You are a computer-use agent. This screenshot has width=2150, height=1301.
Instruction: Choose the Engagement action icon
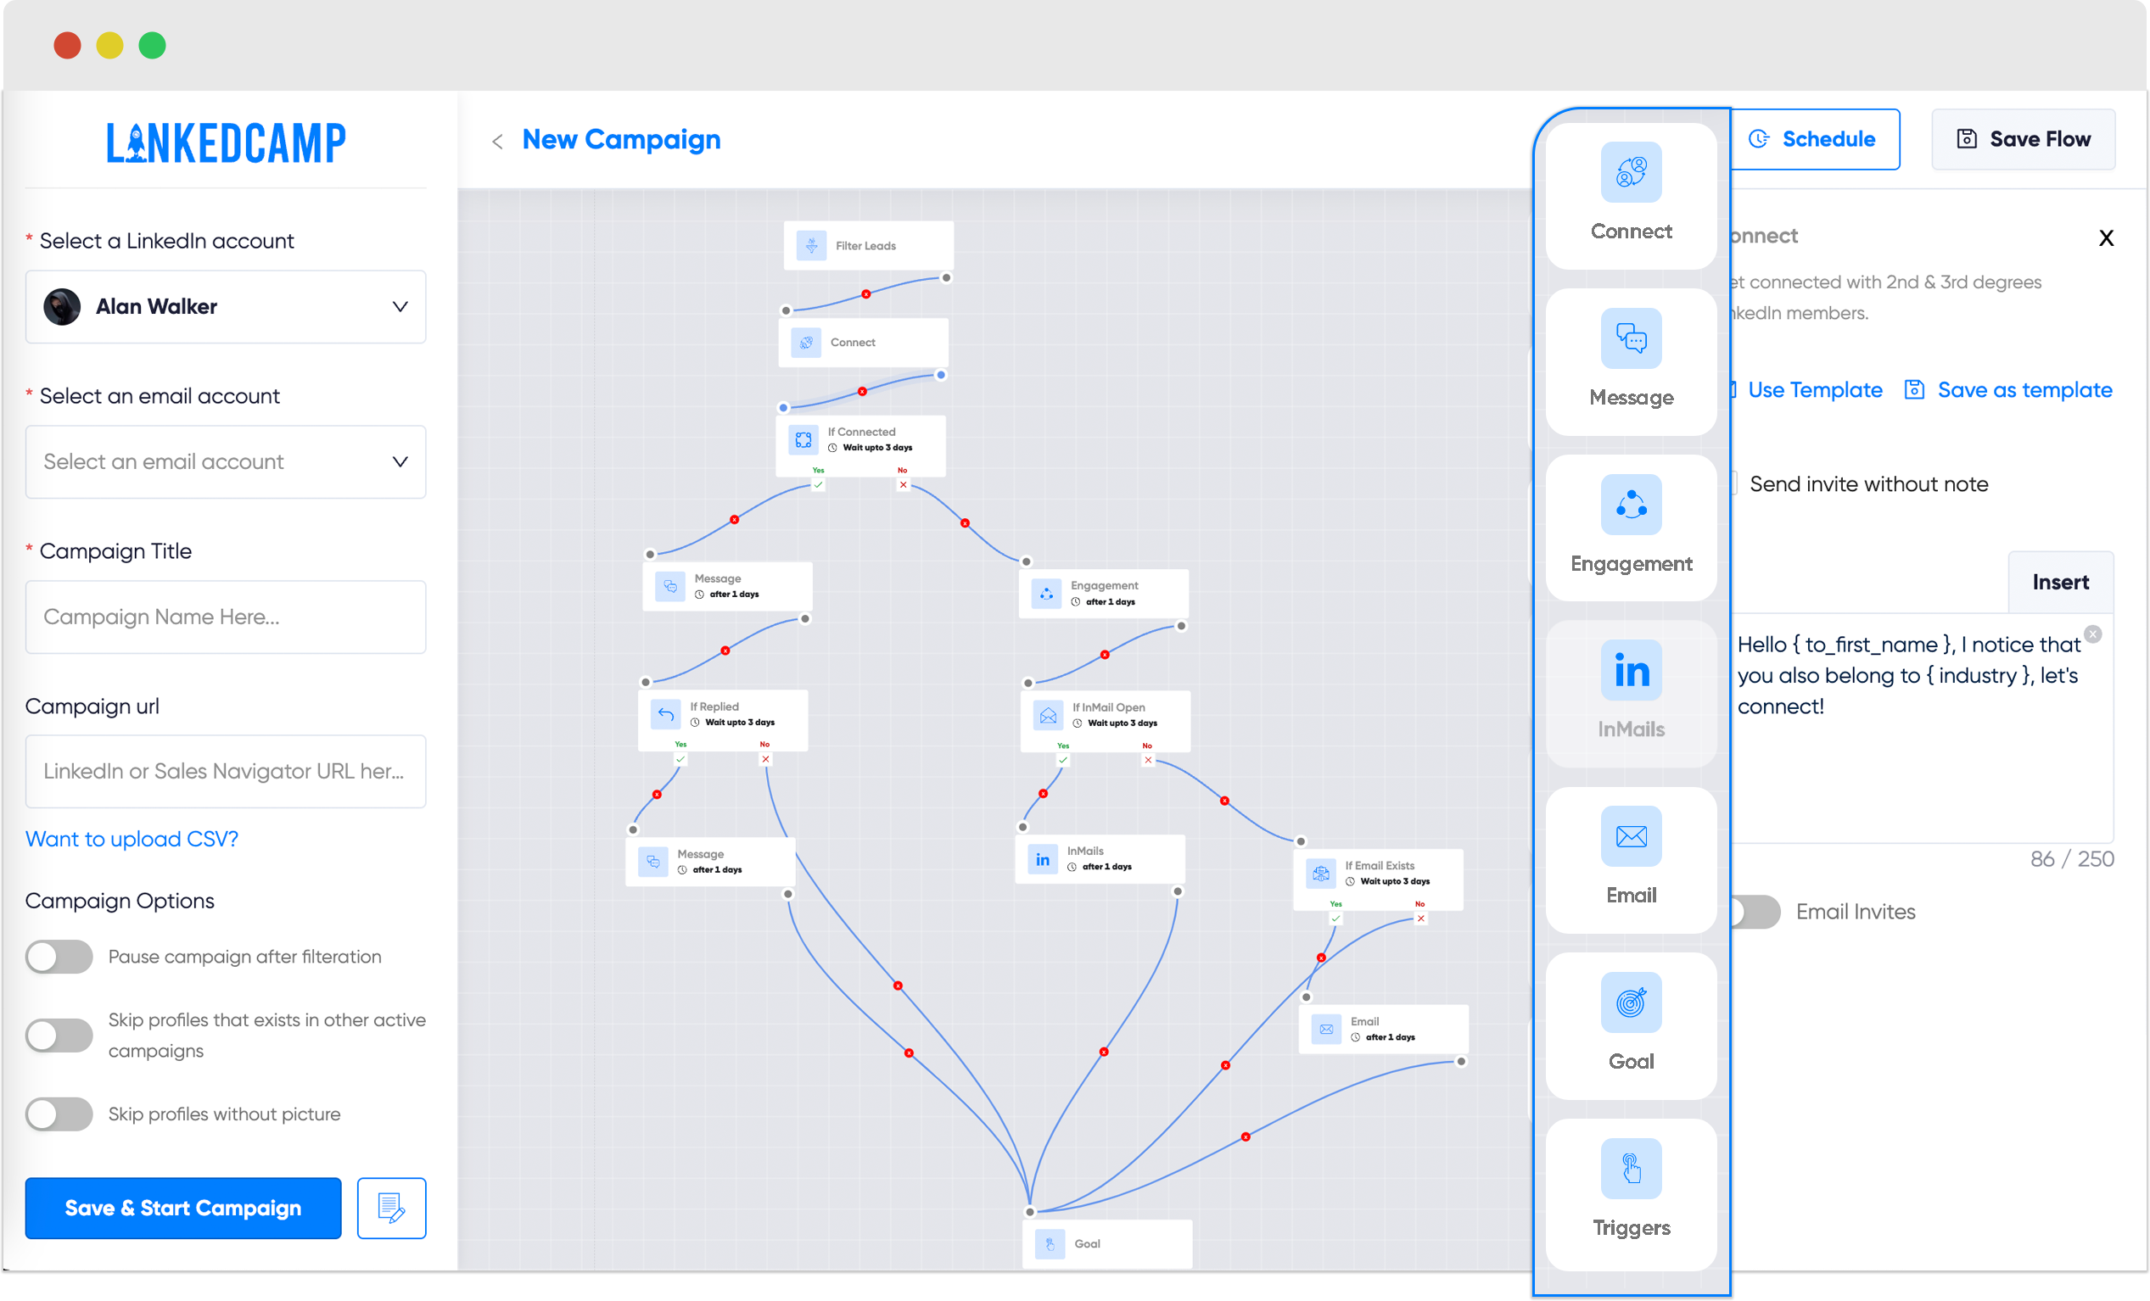1630,505
